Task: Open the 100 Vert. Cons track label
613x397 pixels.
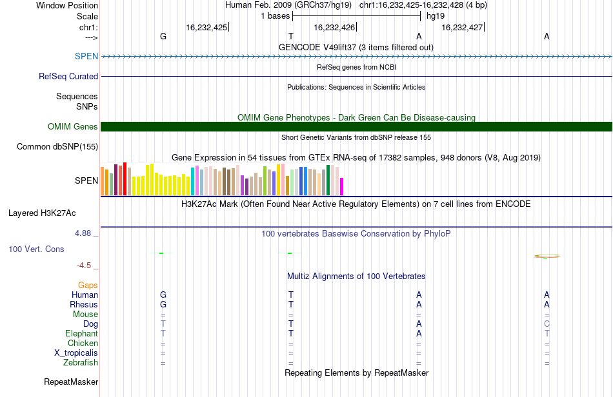Action: point(36,249)
